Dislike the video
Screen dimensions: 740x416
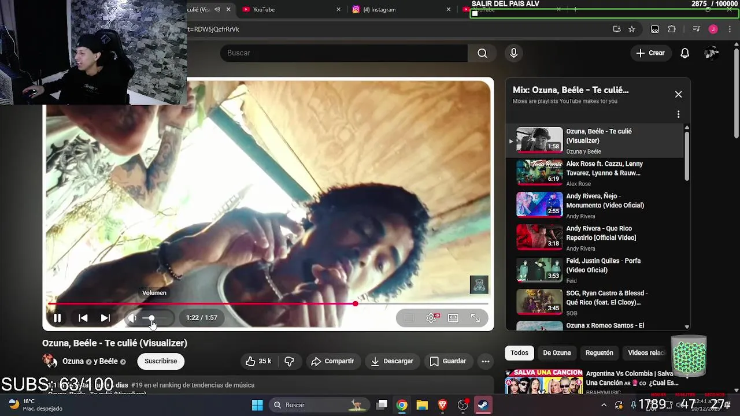click(290, 361)
